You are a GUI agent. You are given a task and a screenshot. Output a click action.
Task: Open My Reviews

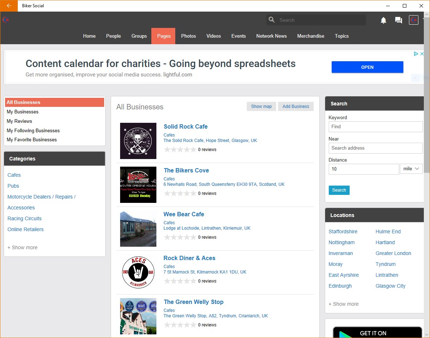pyautogui.click(x=19, y=121)
